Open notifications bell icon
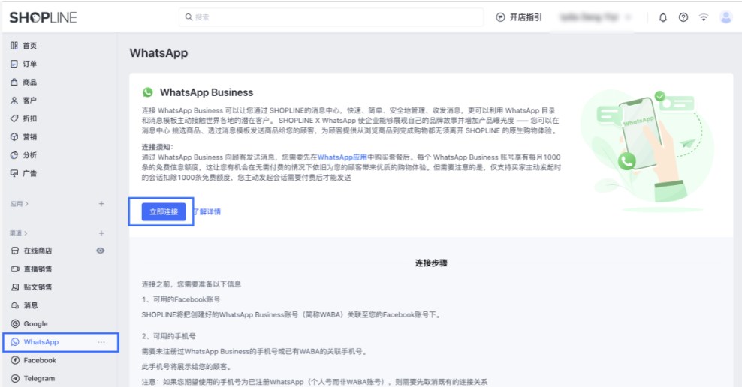This screenshot has height=387, width=742. (x=663, y=17)
